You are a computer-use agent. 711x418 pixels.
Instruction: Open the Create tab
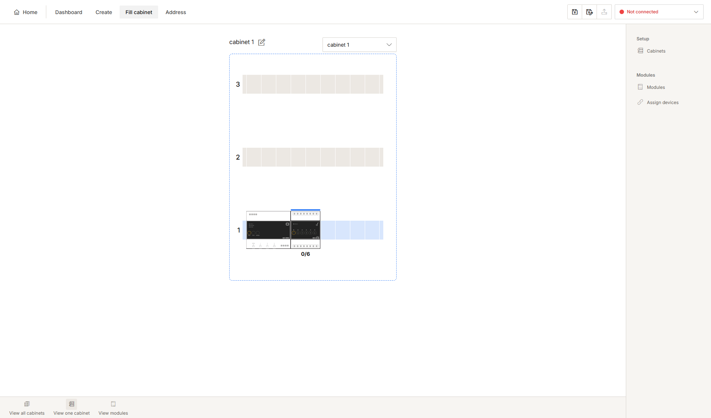coord(104,12)
